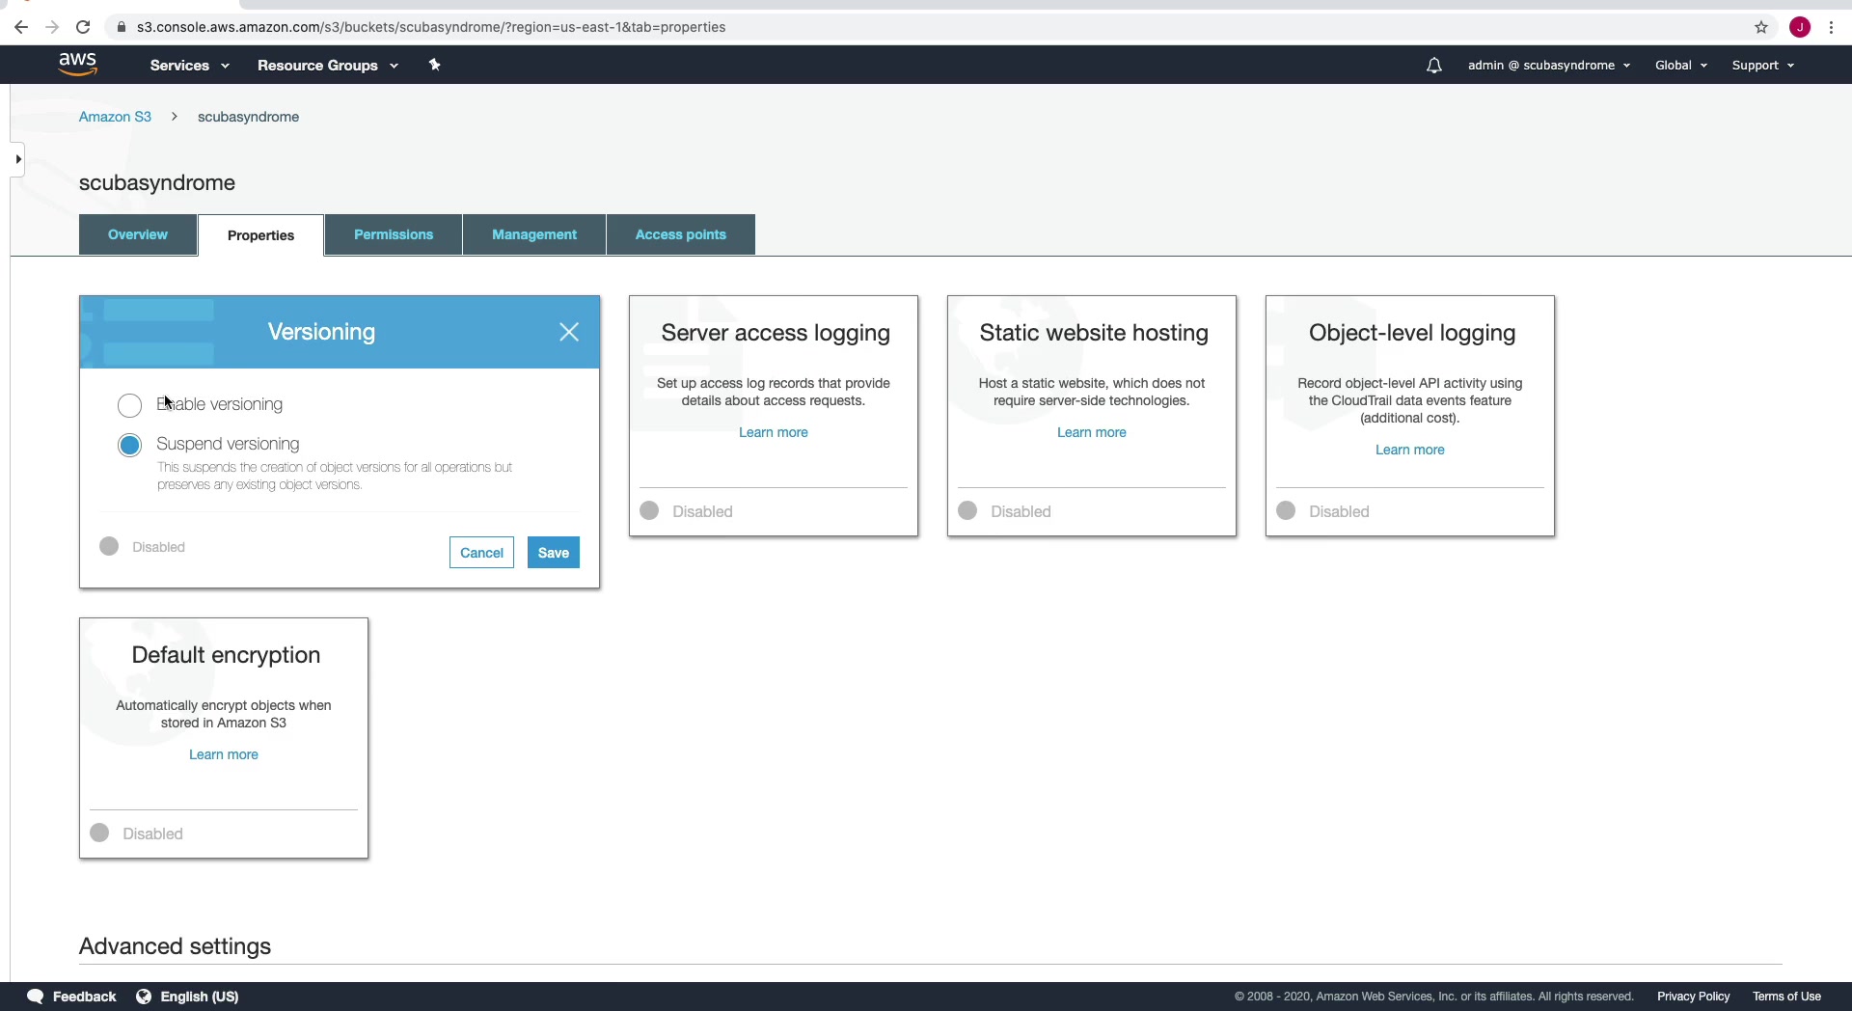This screenshot has width=1852, height=1011.
Task: Reload the page with refresh icon
Action: point(83,27)
